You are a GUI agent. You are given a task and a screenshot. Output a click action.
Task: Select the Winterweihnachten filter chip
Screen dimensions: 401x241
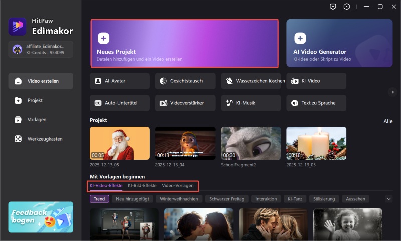[x=179, y=199]
